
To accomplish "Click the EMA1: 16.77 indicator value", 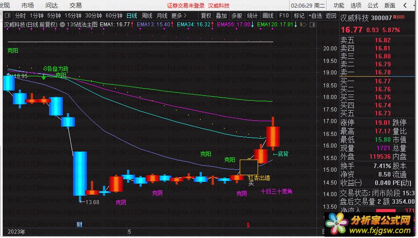I will coord(117,25).
